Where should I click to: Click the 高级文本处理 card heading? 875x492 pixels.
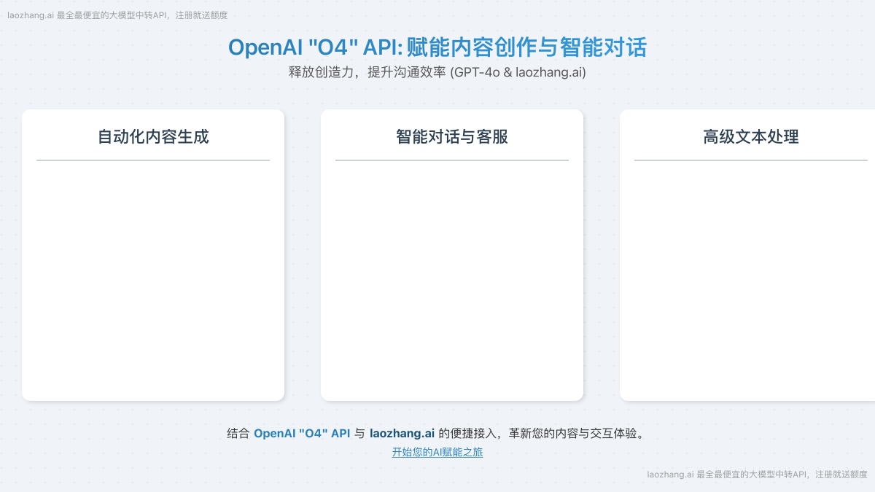(751, 136)
